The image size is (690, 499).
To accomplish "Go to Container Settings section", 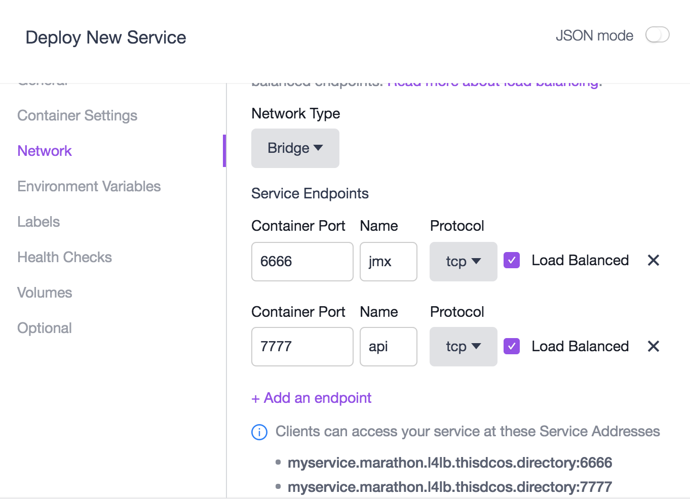I will [x=77, y=115].
